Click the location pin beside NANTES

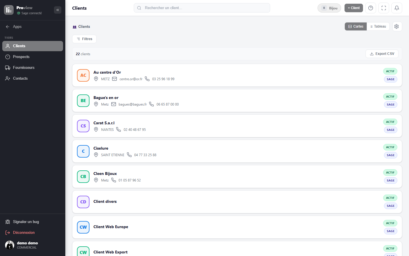(x=96, y=129)
